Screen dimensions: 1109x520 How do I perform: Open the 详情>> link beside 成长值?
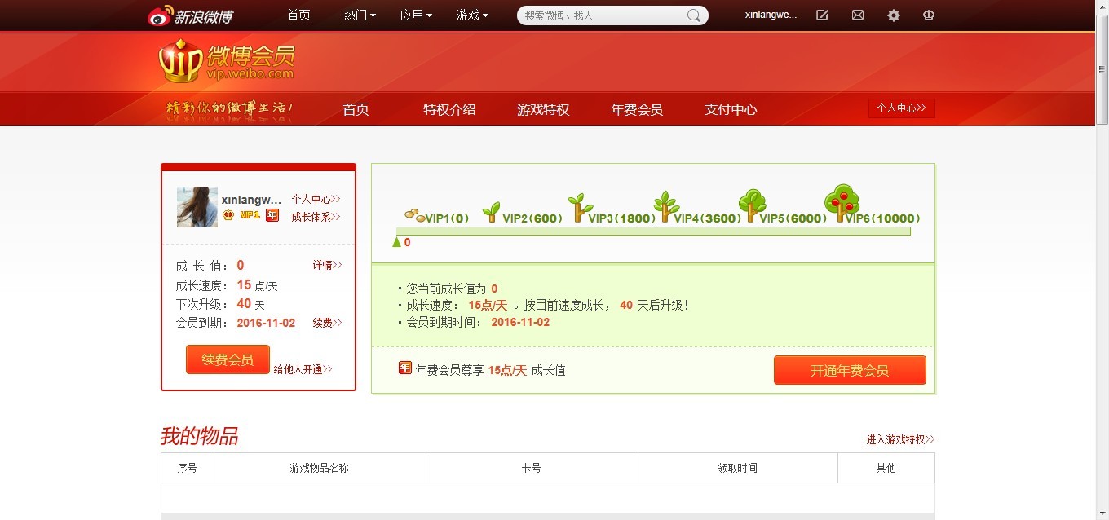click(327, 265)
